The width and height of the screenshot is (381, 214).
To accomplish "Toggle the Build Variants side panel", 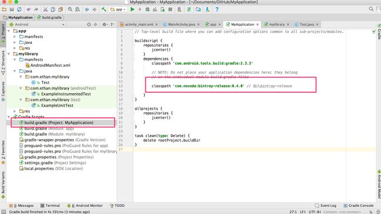I will pyautogui.click(x=3, y=185).
